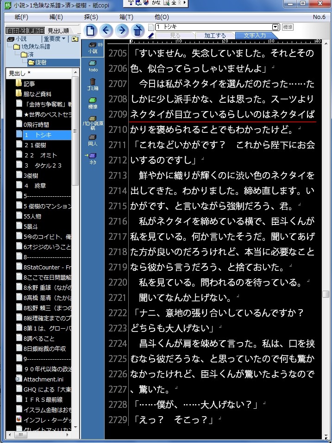Click the editor ruler at mark 20
Screen dimensions: 332x443
coord(225,42)
